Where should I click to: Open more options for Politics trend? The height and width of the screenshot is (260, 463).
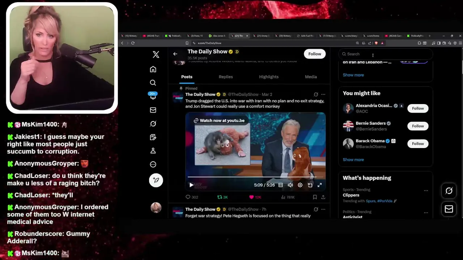[x=426, y=213]
